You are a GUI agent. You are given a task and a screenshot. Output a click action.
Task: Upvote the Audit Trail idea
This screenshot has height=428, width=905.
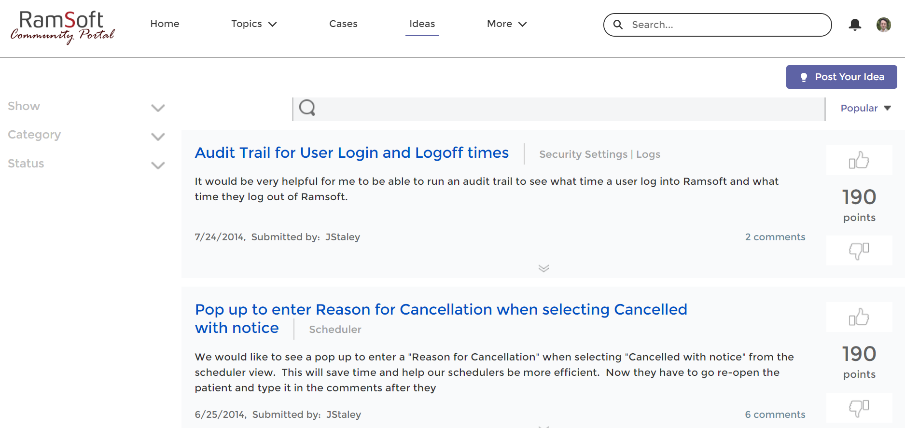859,161
